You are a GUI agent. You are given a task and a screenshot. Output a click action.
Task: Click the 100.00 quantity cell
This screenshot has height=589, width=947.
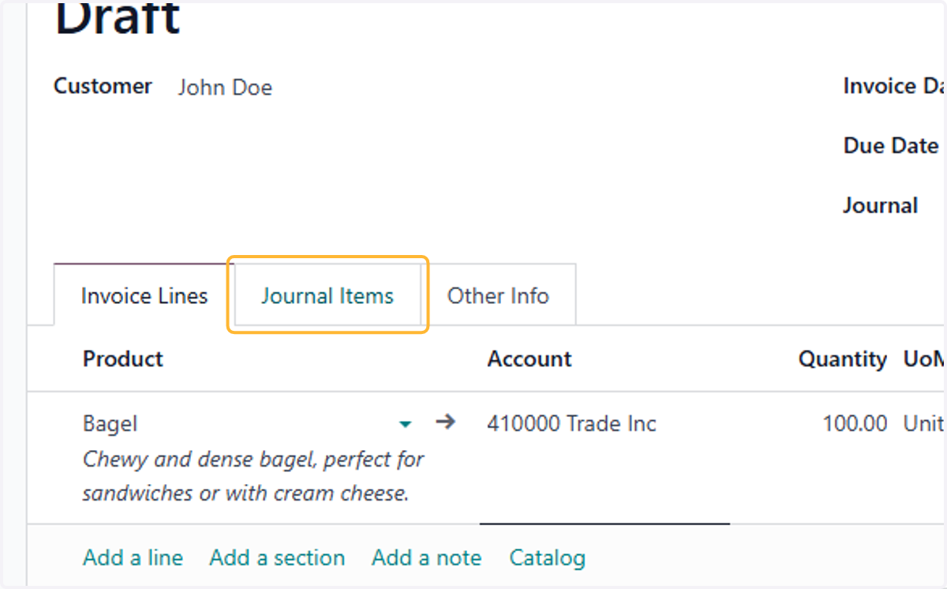coord(855,423)
